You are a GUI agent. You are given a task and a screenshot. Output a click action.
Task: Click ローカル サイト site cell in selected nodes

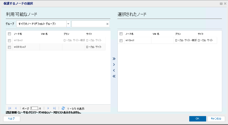[x=207, y=40]
